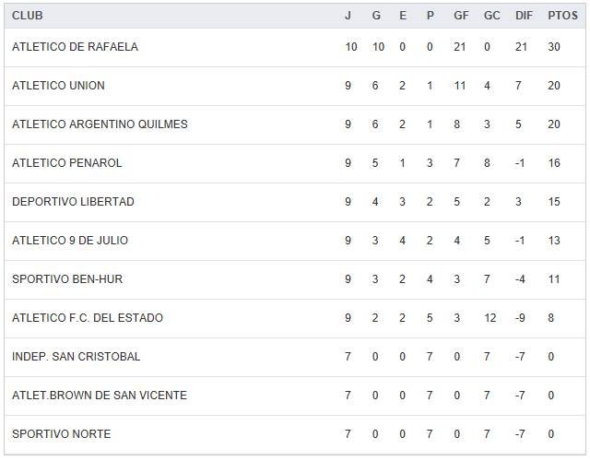Open the ATLETICO PENAROL club entry
This screenshot has height=461, width=590.
click(66, 163)
